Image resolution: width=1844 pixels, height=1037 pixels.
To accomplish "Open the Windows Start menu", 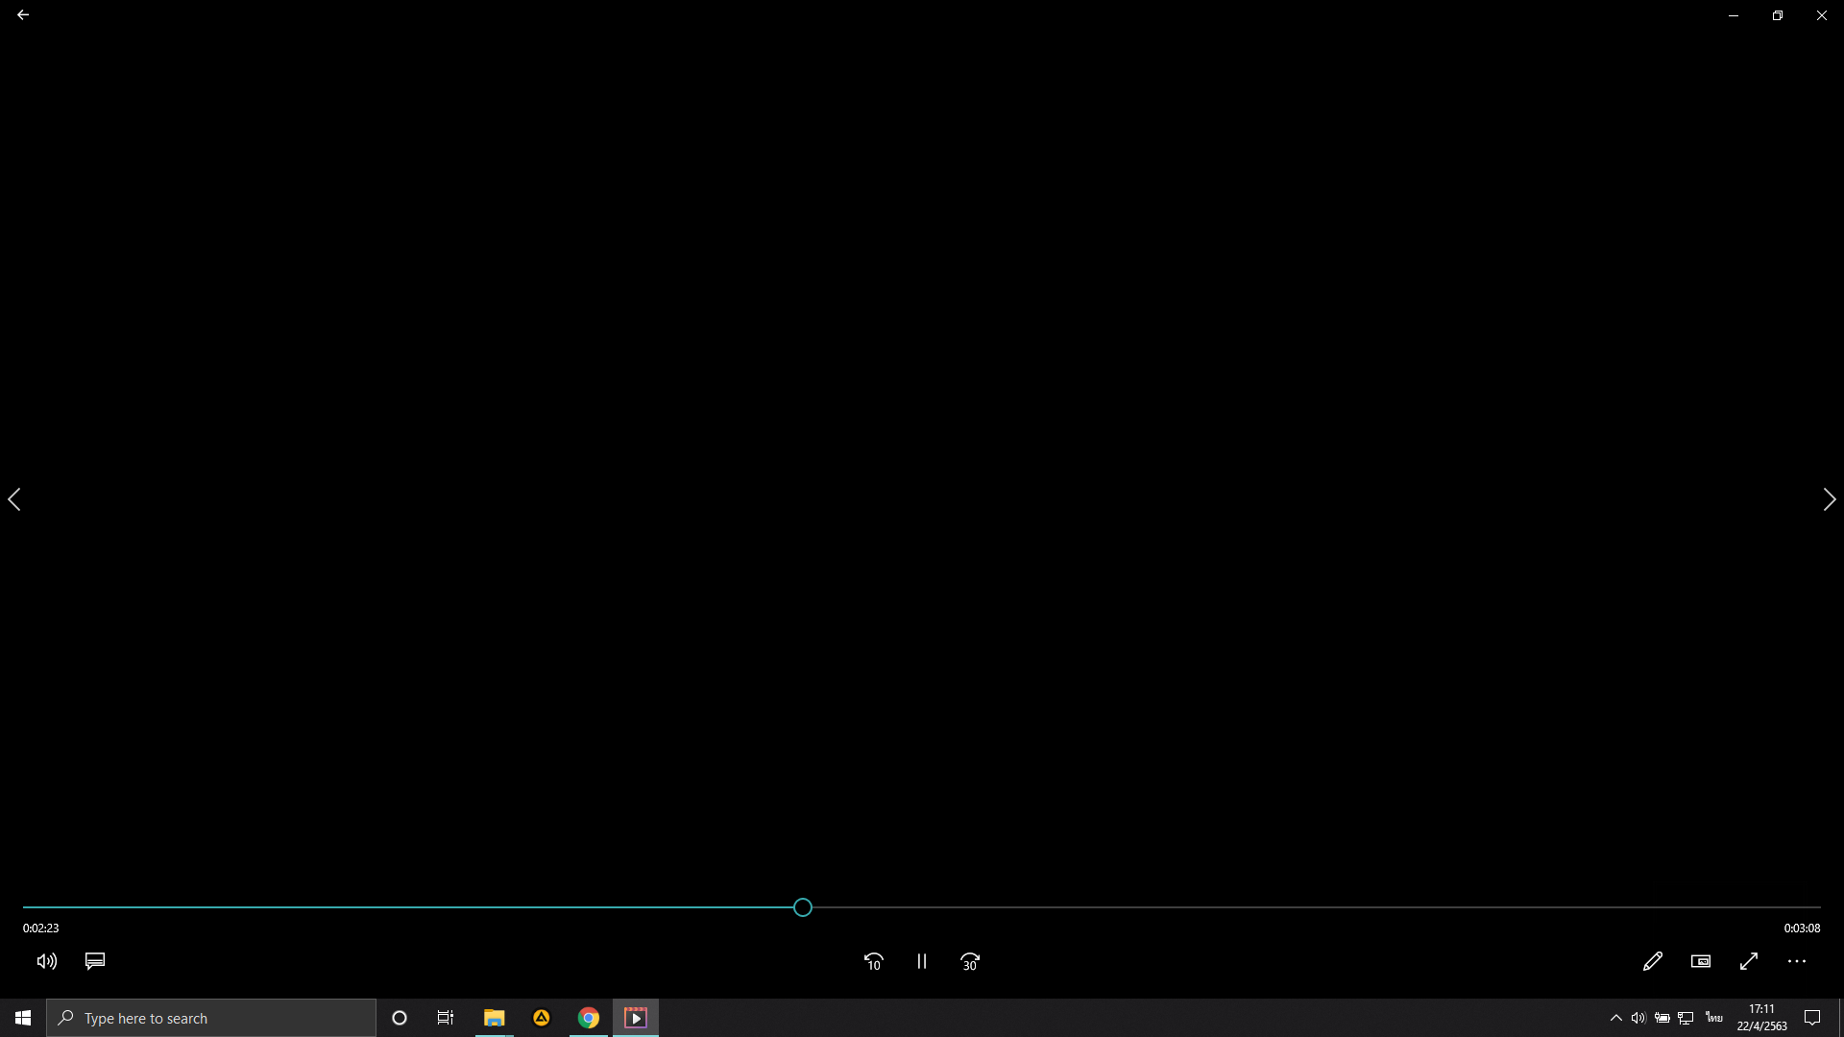I will (x=23, y=1018).
